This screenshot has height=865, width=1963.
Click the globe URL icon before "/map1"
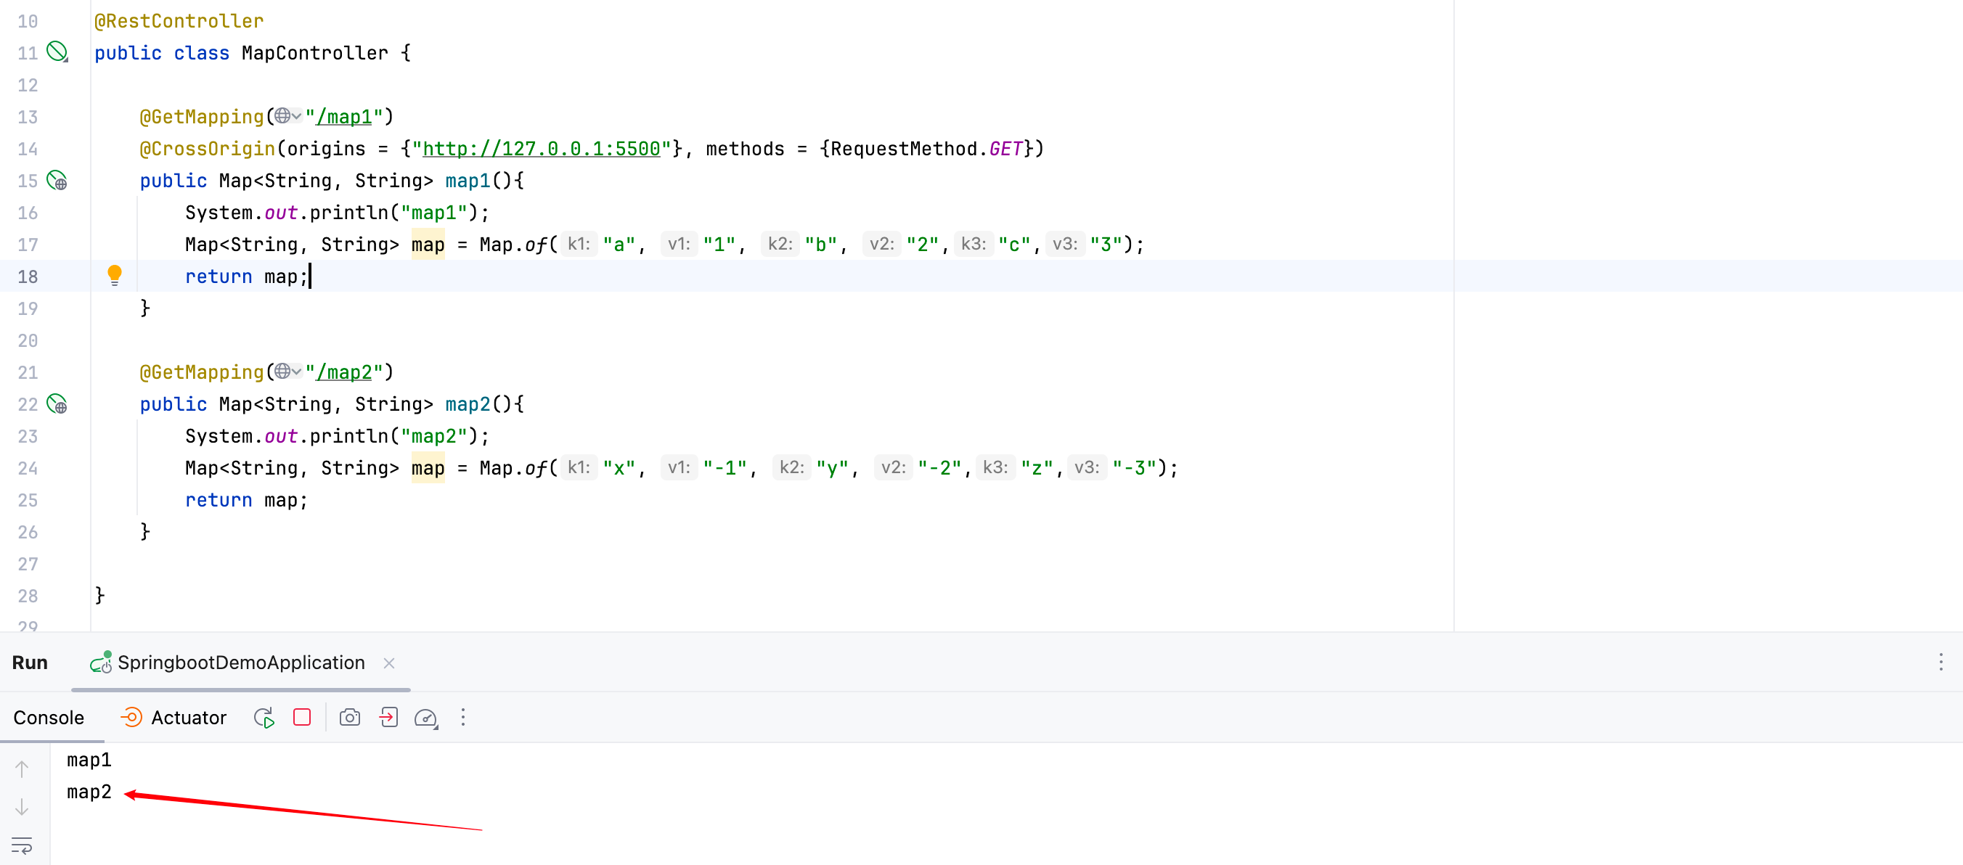pyautogui.click(x=282, y=115)
